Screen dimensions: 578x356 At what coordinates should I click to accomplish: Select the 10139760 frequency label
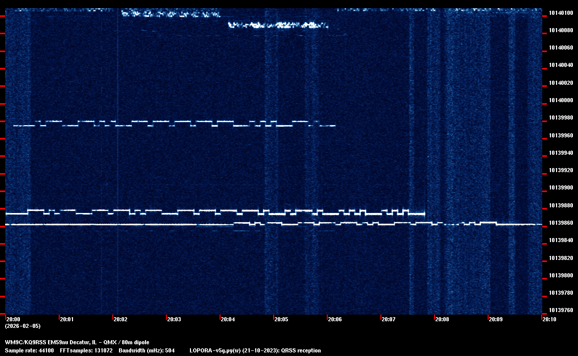click(561, 310)
